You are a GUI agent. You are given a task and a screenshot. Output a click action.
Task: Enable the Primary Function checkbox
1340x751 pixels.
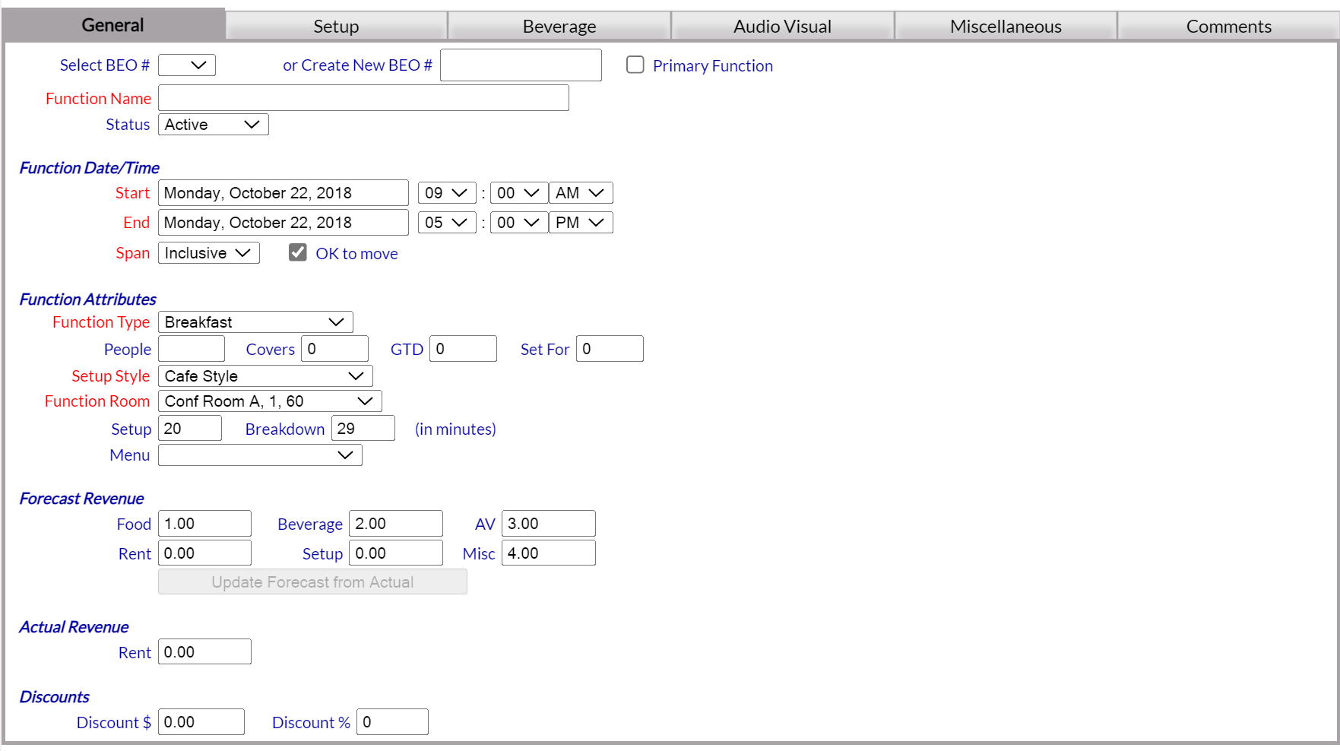click(635, 65)
